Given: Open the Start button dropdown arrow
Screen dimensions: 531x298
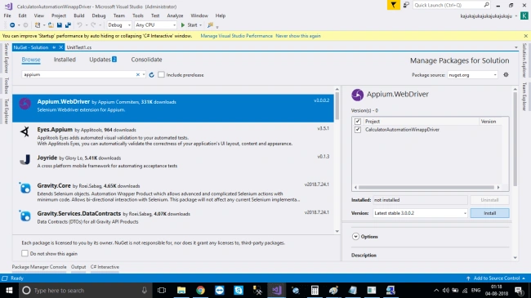Looking at the screenshot, I should tap(200, 25).
